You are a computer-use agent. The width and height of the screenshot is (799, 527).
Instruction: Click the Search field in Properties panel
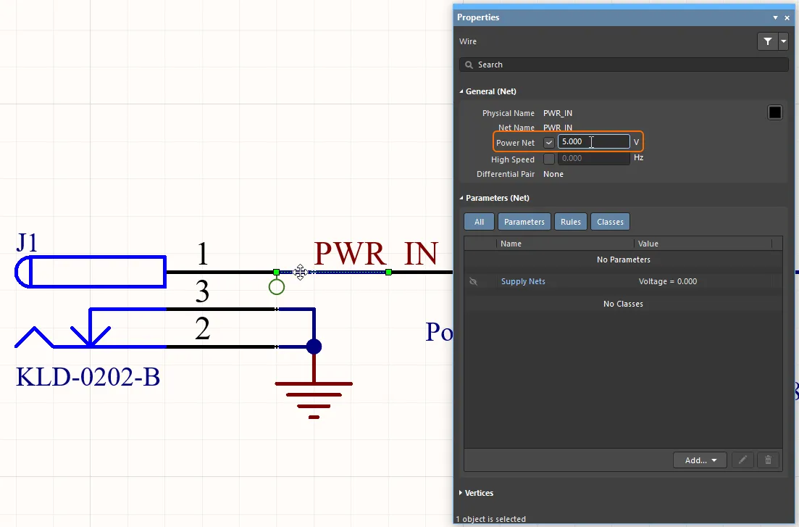[x=624, y=65]
